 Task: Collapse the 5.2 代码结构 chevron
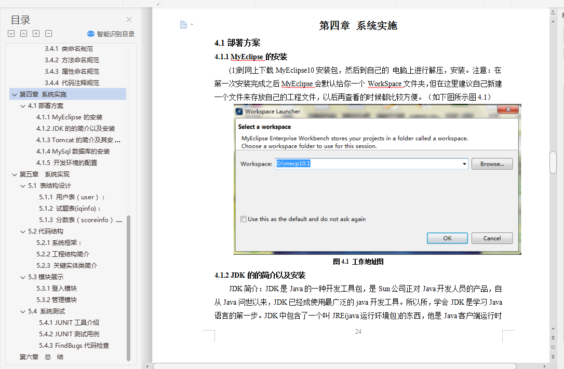pyautogui.click(x=23, y=232)
